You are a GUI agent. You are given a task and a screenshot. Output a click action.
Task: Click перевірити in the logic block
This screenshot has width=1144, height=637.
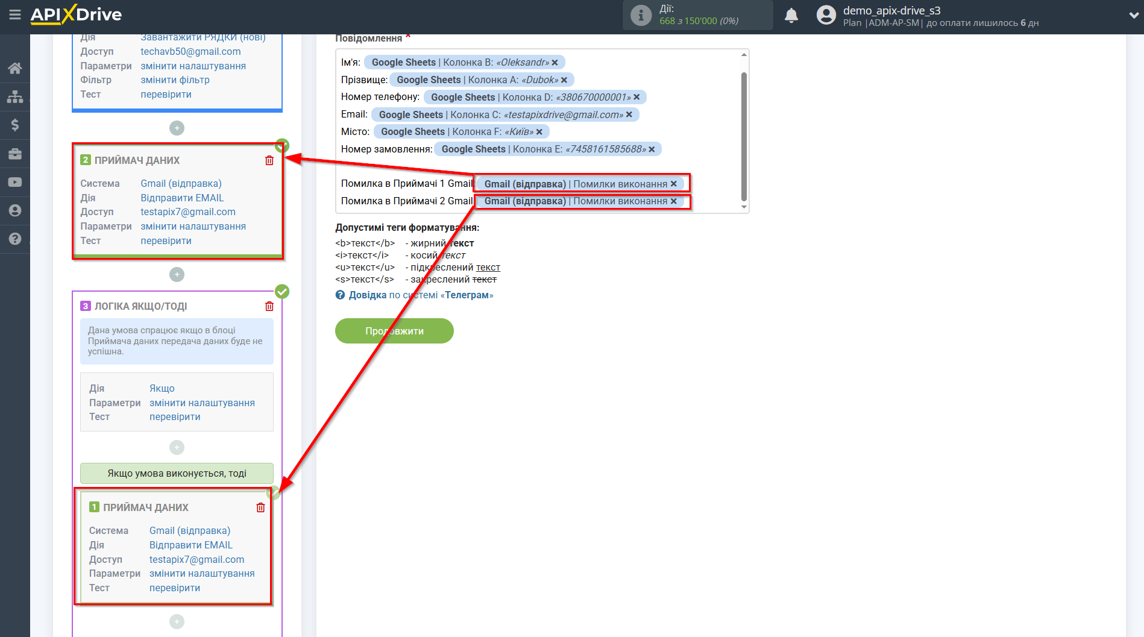175,416
